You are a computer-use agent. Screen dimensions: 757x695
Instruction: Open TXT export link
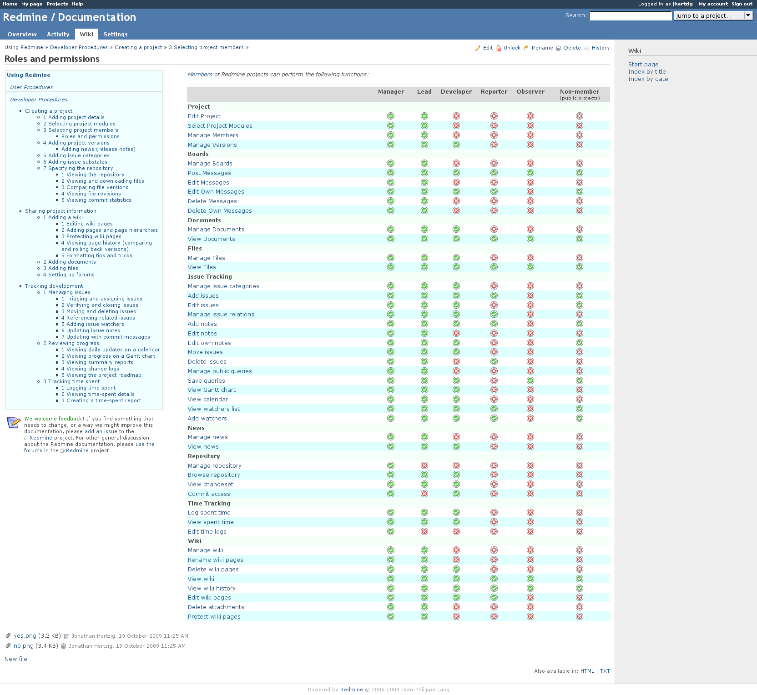point(605,671)
